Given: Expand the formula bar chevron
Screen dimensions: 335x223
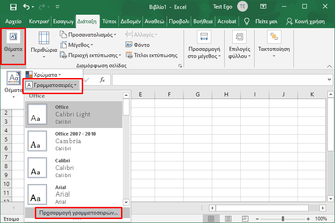Looking at the screenshot, I should pyautogui.click(x=329, y=79).
